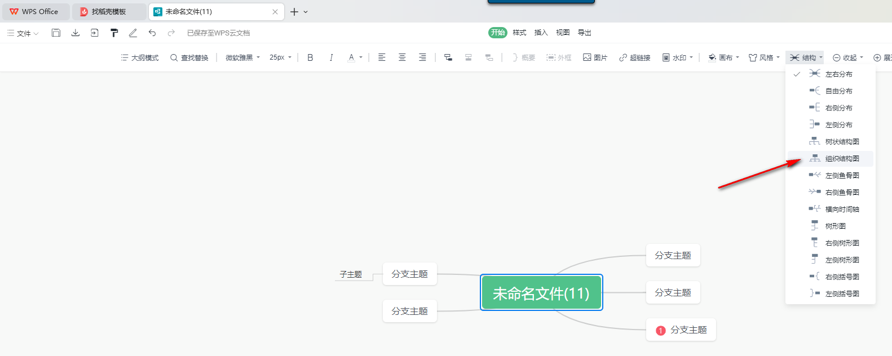Switch to the 导出 tab
The width and height of the screenshot is (892, 356).
coord(585,33)
